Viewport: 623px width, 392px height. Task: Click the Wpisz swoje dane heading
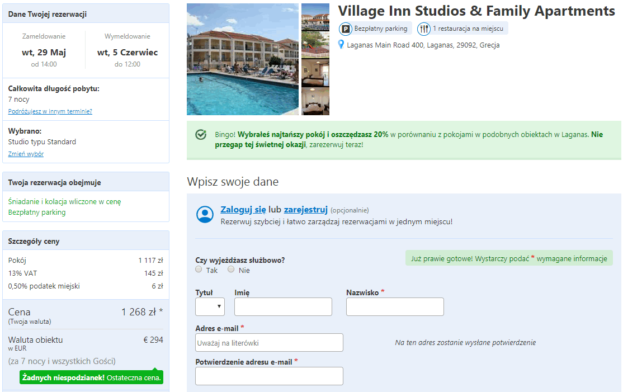pos(233,182)
